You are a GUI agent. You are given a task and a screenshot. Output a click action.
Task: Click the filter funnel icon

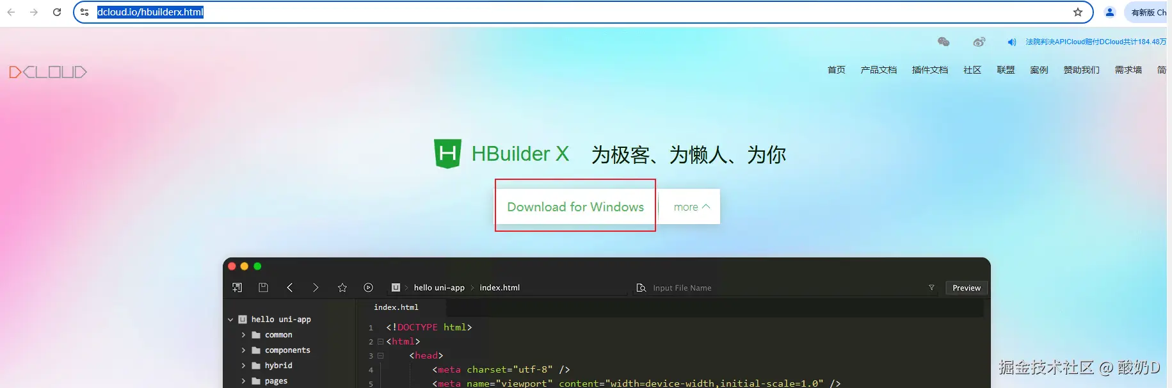click(x=931, y=288)
